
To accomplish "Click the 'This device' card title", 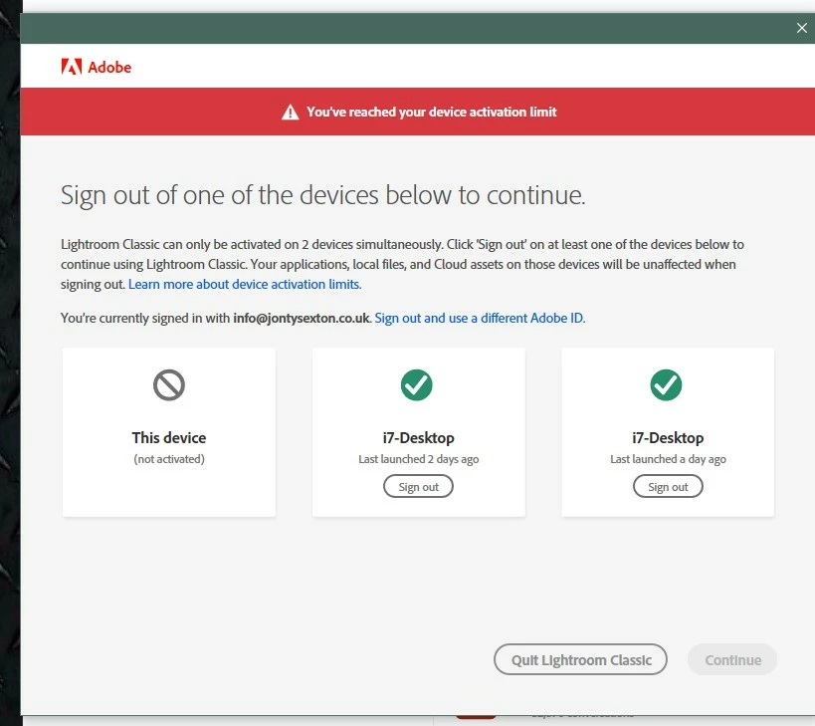I will click(169, 437).
